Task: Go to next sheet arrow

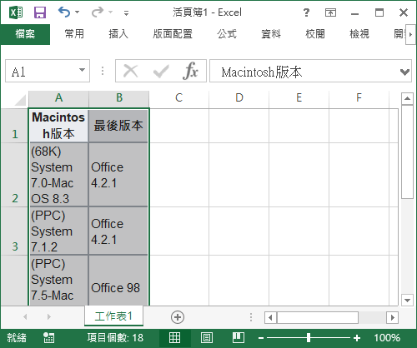Action: click(49, 316)
